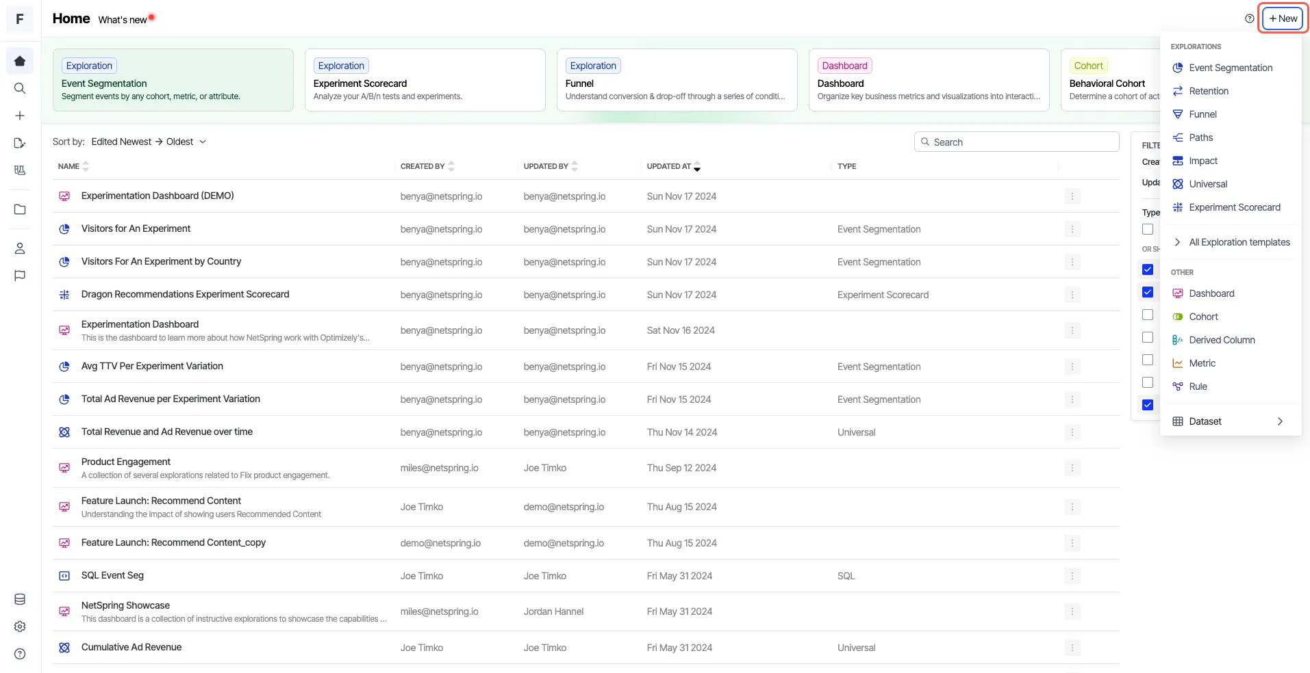This screenshot has height=673, width=1310.
Task: Open the Sort by Edited Newest dropdown
Action: pyautogui.click(x=149, y=142)
